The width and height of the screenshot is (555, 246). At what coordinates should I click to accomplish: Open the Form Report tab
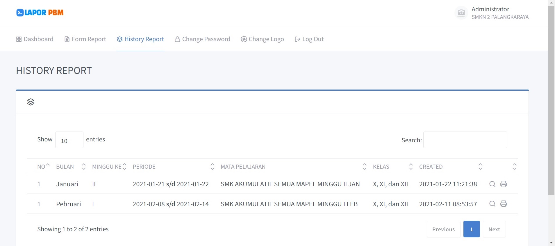pos(85,39)
